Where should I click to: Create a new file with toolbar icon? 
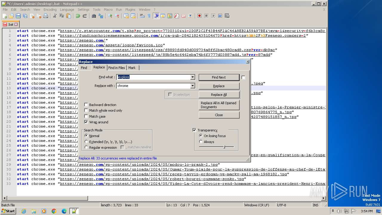tap(5, 16)
